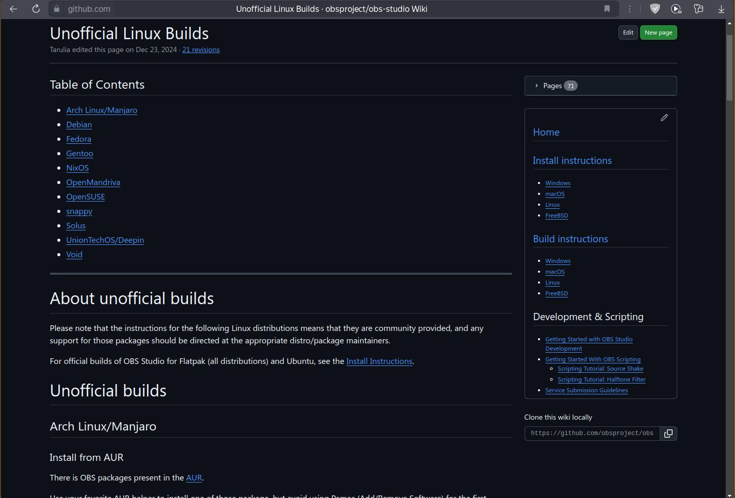Click the wiki clone URL field
The height and width of the screenshot is (498, 735).
pyautogui.click(x=592, y=434)
